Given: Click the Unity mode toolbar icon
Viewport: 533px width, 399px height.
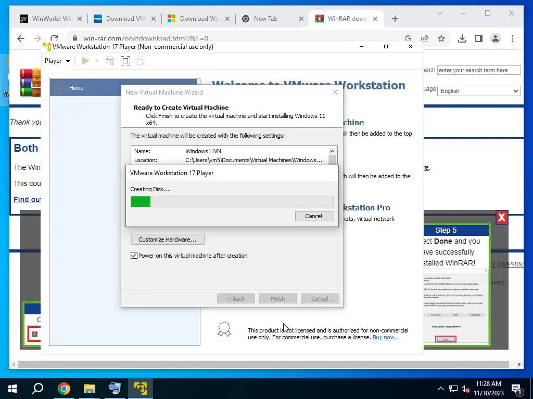Looking at the screenshot, I should [141, 61].
